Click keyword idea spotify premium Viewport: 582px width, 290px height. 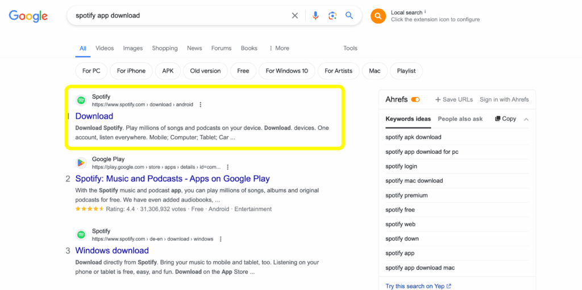(406, 195)
